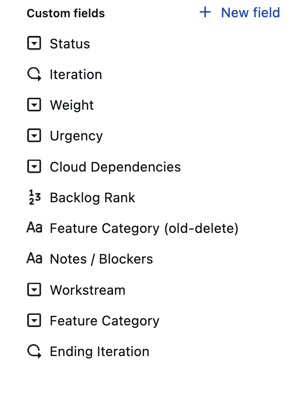
Task: Click the single-select icon beside Status
Action: (34, 44)
